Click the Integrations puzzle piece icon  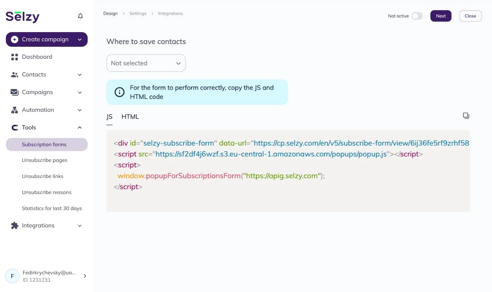point(14,226)
